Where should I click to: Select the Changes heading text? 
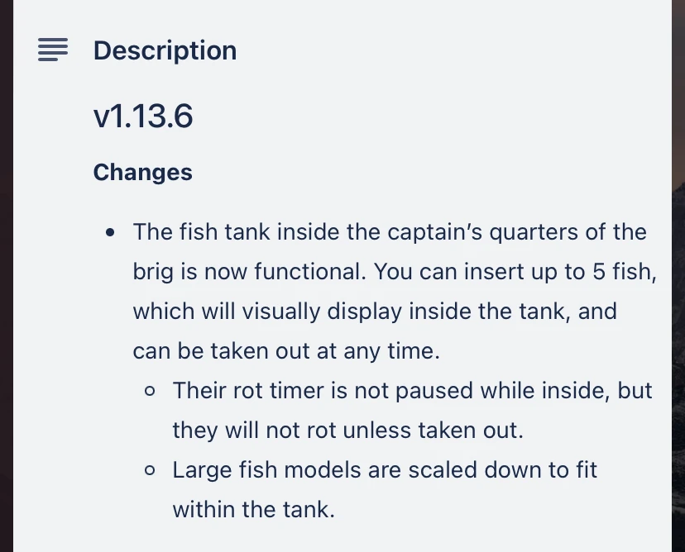pyautogui.click(x=142, y=172)
